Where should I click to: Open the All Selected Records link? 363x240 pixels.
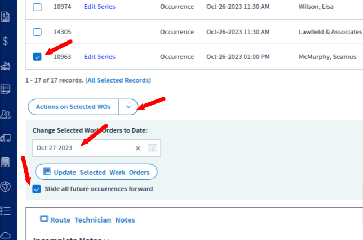pos(118,80)
